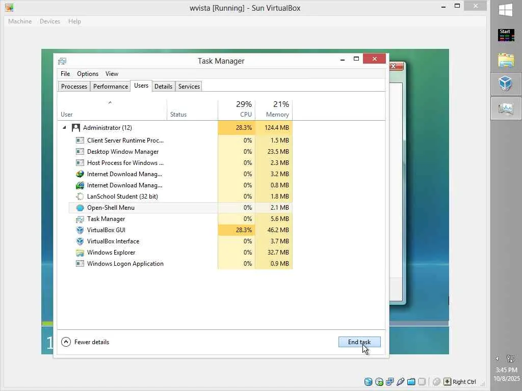Click the first Internet Download Manager globe icon
Screen dimensions: 522x391
point(80,174)
